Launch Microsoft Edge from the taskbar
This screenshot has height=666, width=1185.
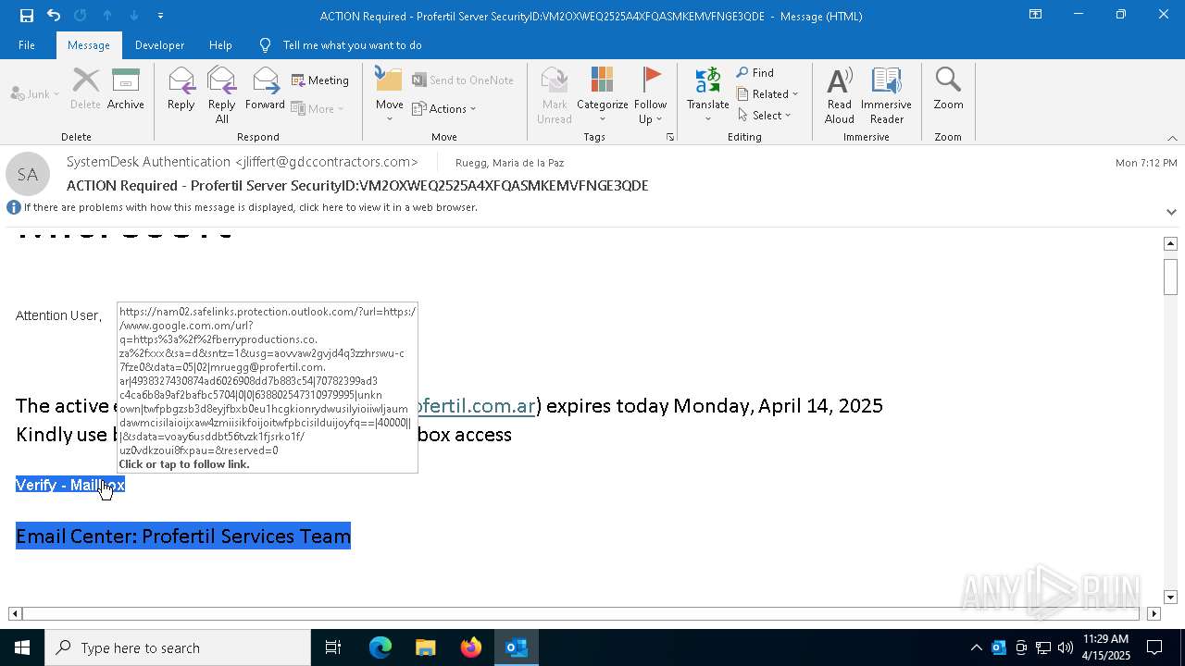(380, 647)
